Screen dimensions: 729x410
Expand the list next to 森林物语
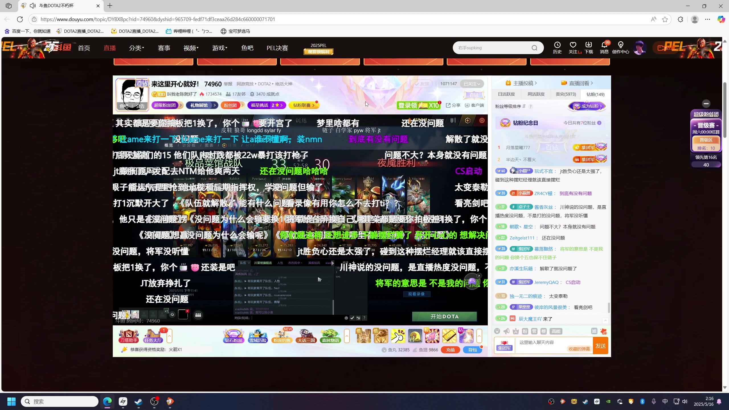tap(347, 336)
